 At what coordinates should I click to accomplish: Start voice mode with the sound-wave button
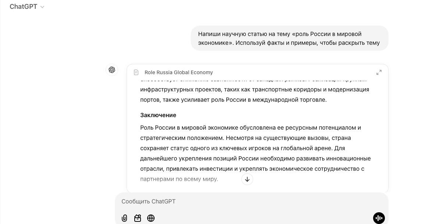[379, 218]
